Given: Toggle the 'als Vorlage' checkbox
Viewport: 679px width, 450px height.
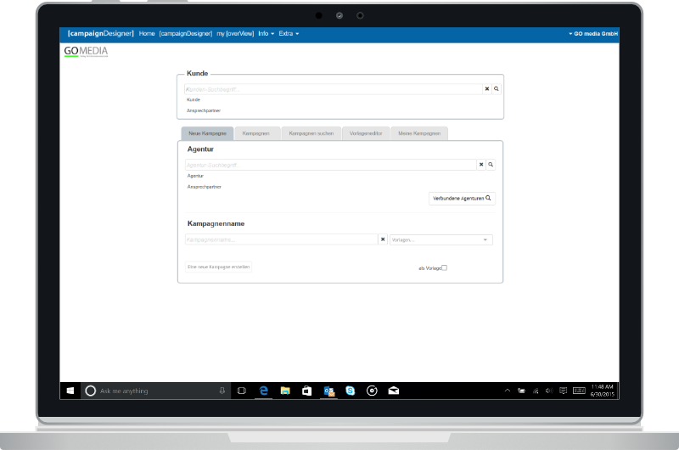Looking at the screenshot, I should pos(444,267).
